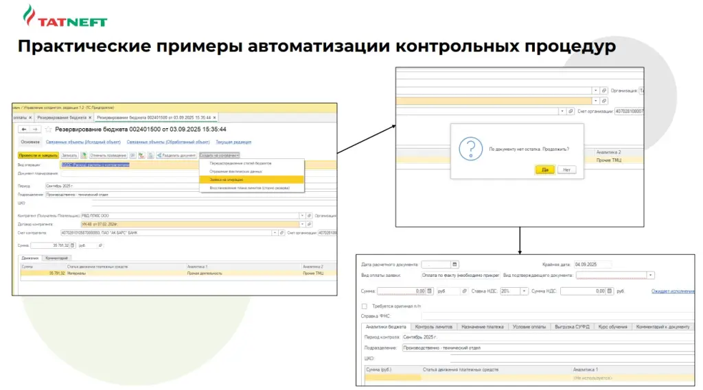Expand the Вид подтверждающего документа dropdown
The width and height of the screenshot is (703, 390).
point(651,276)
